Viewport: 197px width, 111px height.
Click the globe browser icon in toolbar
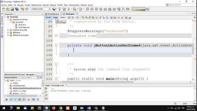54,9
